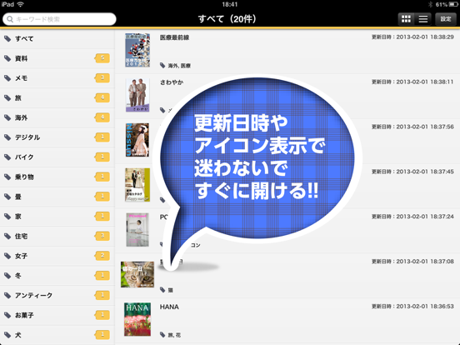
Task: Click the キーワード検索 search field
Action: coord(59,19)
